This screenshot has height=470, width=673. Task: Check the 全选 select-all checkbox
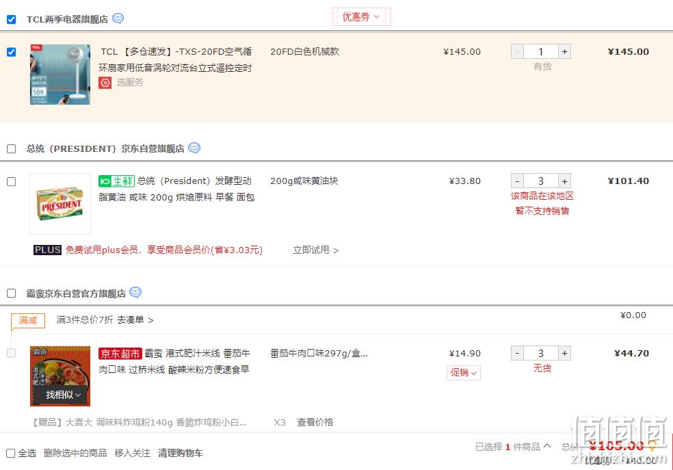pos(11,454)
